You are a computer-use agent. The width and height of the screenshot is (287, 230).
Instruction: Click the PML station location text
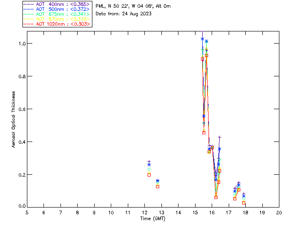[x=133, y=6]
